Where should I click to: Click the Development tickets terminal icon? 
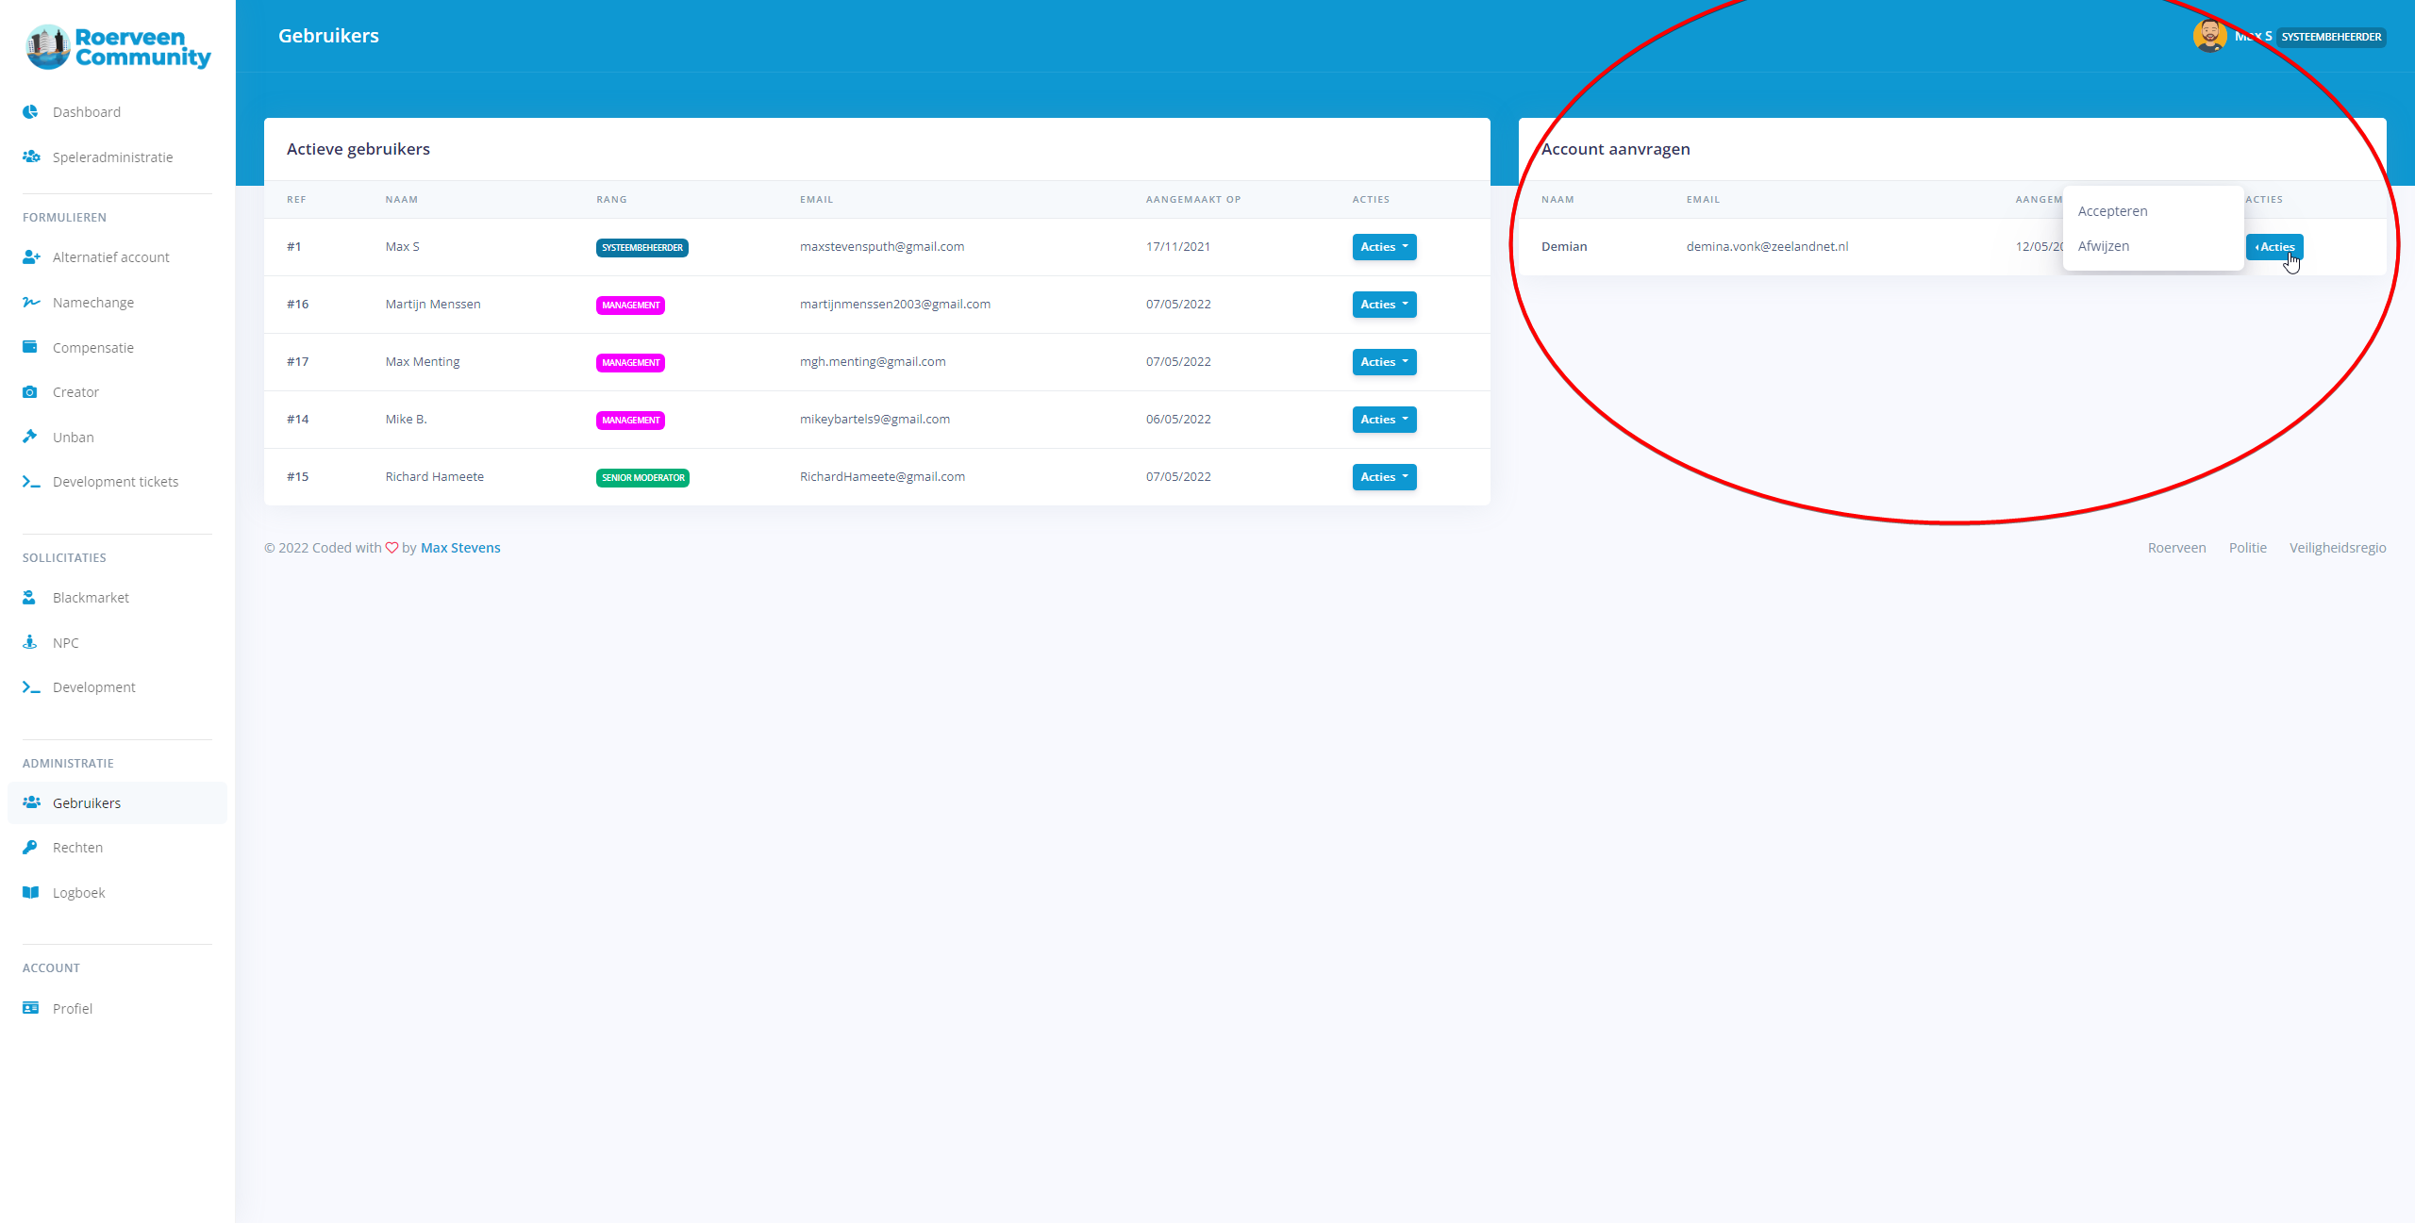(31, 481)
